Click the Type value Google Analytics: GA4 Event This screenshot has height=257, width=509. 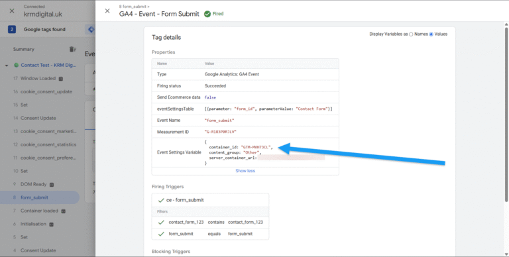[x=232, y=74]
